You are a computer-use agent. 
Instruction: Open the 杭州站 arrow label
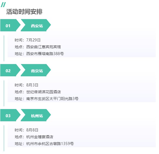tap(36, 115)
